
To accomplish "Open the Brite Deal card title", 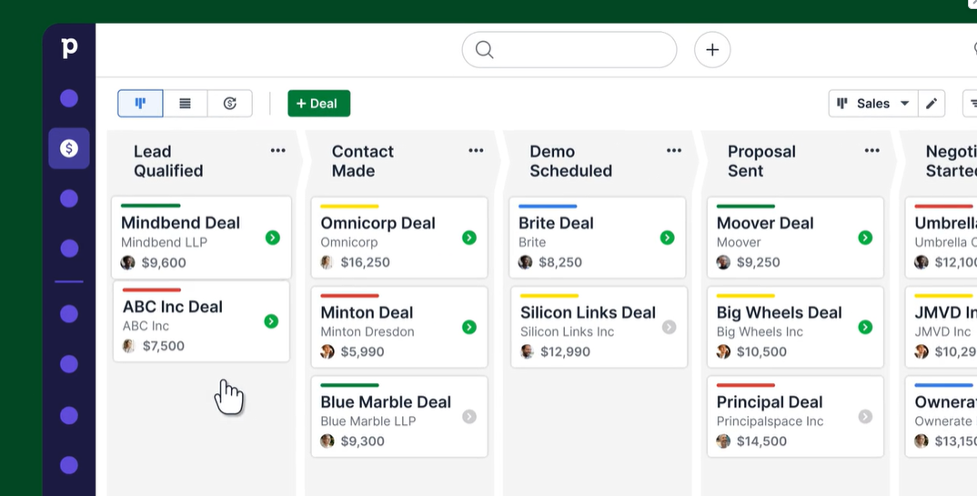I will [x=556, y=223].
